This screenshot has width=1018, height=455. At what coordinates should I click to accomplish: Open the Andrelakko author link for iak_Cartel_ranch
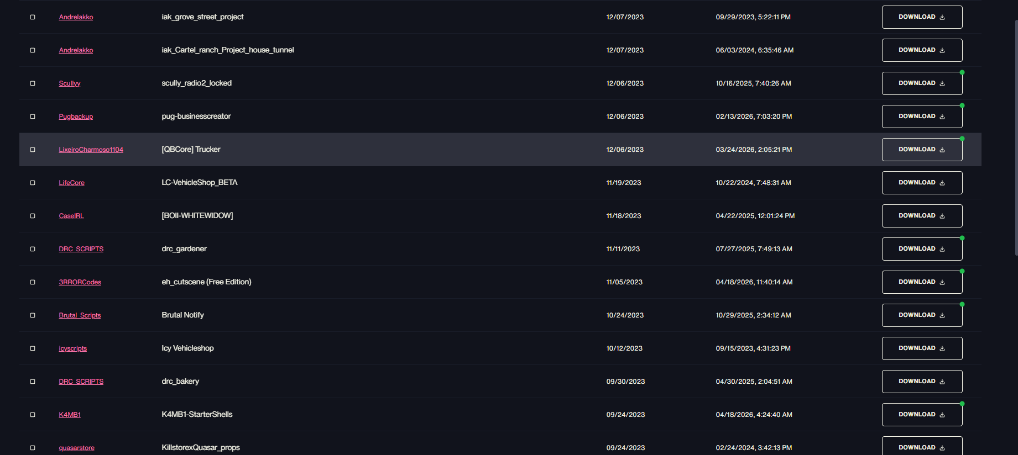76,50
